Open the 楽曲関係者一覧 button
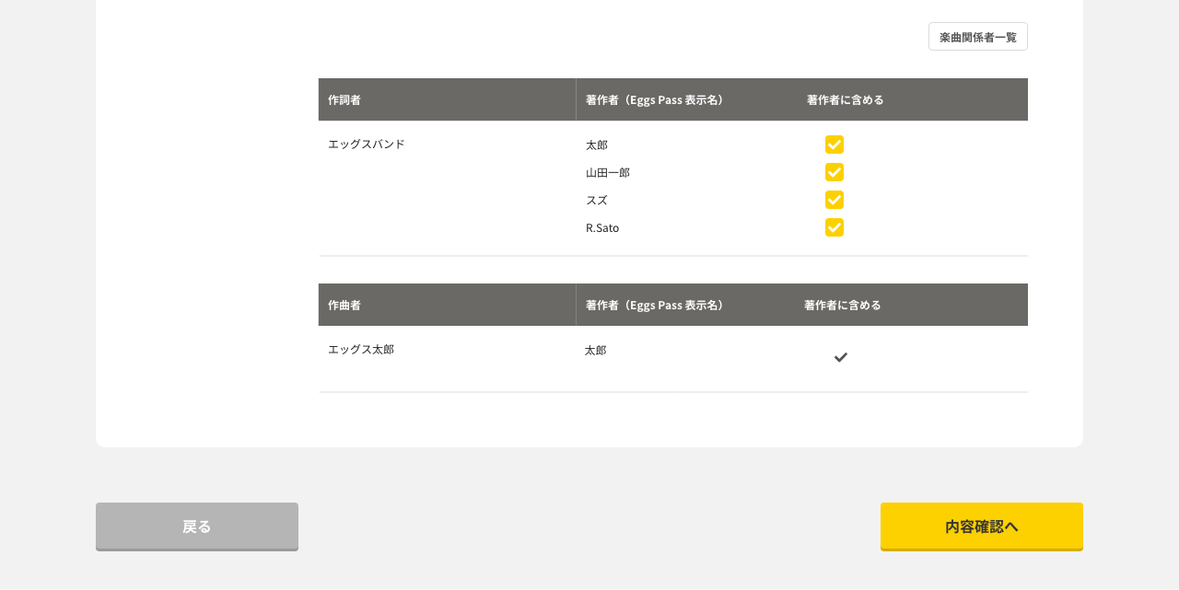This screenshot has height=590, width=1179. click(x=977, y=37)
